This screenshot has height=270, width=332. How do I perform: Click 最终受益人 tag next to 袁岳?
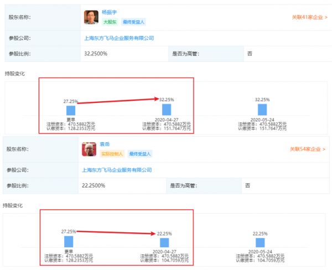point(141,153)
